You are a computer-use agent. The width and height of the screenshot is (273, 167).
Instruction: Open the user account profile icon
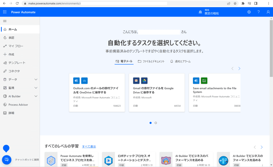(x=268, y=12)
